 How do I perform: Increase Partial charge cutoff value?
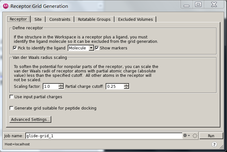(x=126, y=85)
